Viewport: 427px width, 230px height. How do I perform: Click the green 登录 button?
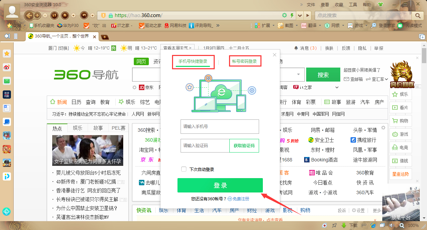tap(220, 185)
